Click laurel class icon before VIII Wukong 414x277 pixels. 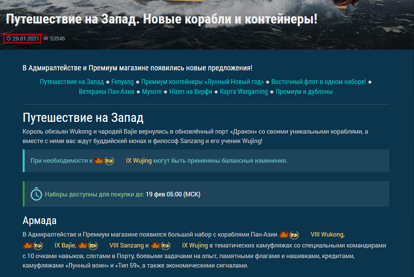click(294, 235)
